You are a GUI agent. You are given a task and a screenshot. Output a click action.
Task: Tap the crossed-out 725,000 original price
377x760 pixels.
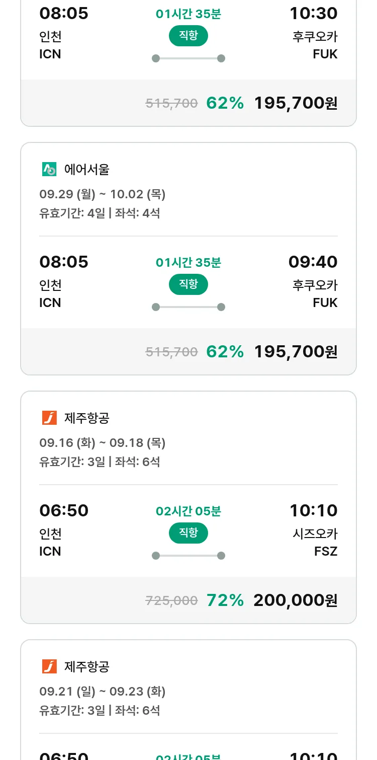tap(171, 600)
